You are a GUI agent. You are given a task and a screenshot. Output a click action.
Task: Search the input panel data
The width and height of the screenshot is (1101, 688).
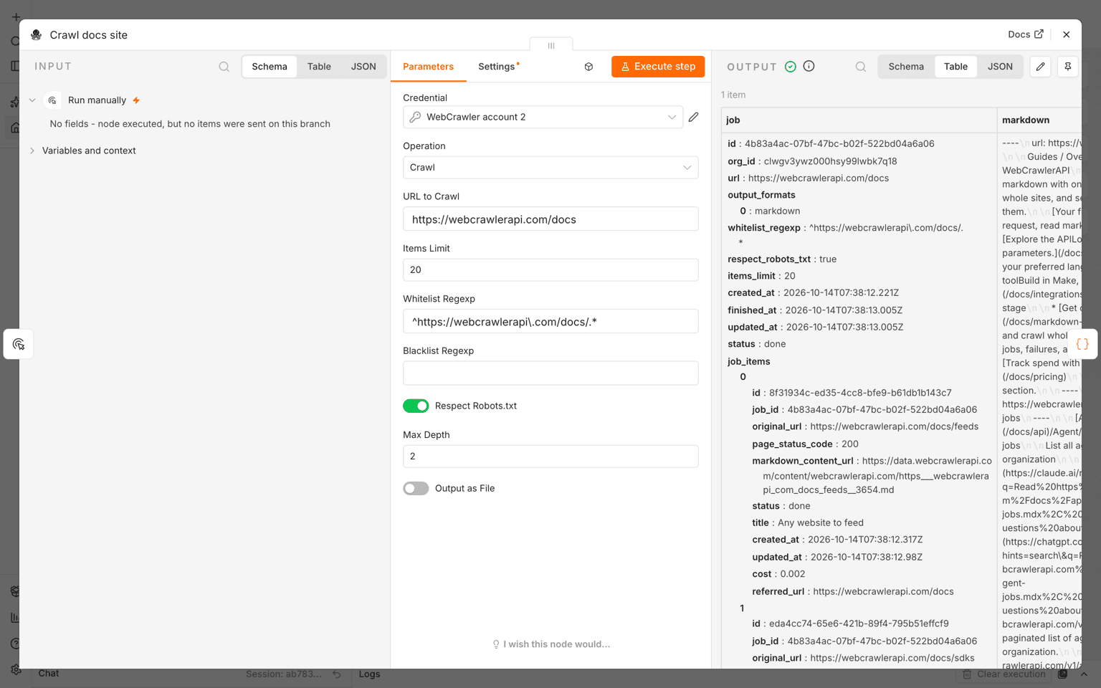point(224,67)
